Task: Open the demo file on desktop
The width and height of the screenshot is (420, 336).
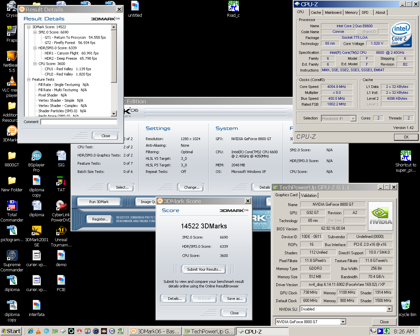Action: 61,258
